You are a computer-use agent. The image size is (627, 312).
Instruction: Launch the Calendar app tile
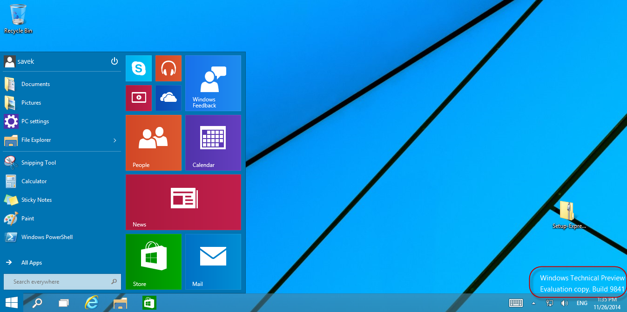[x=213, y=142]
